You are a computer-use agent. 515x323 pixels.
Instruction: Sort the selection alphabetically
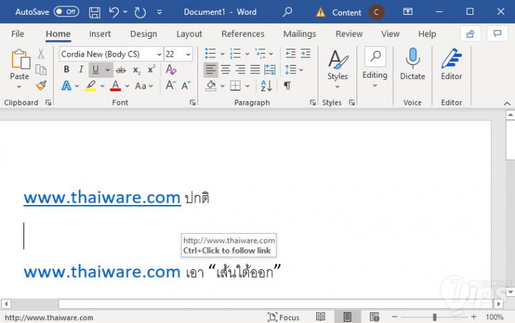[266, 86]
